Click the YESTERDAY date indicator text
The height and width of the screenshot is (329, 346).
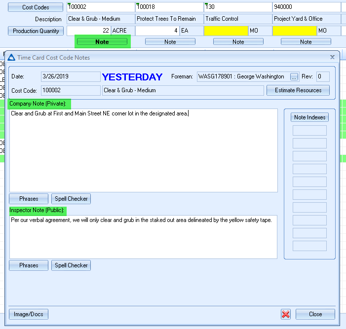click(132, 77)
